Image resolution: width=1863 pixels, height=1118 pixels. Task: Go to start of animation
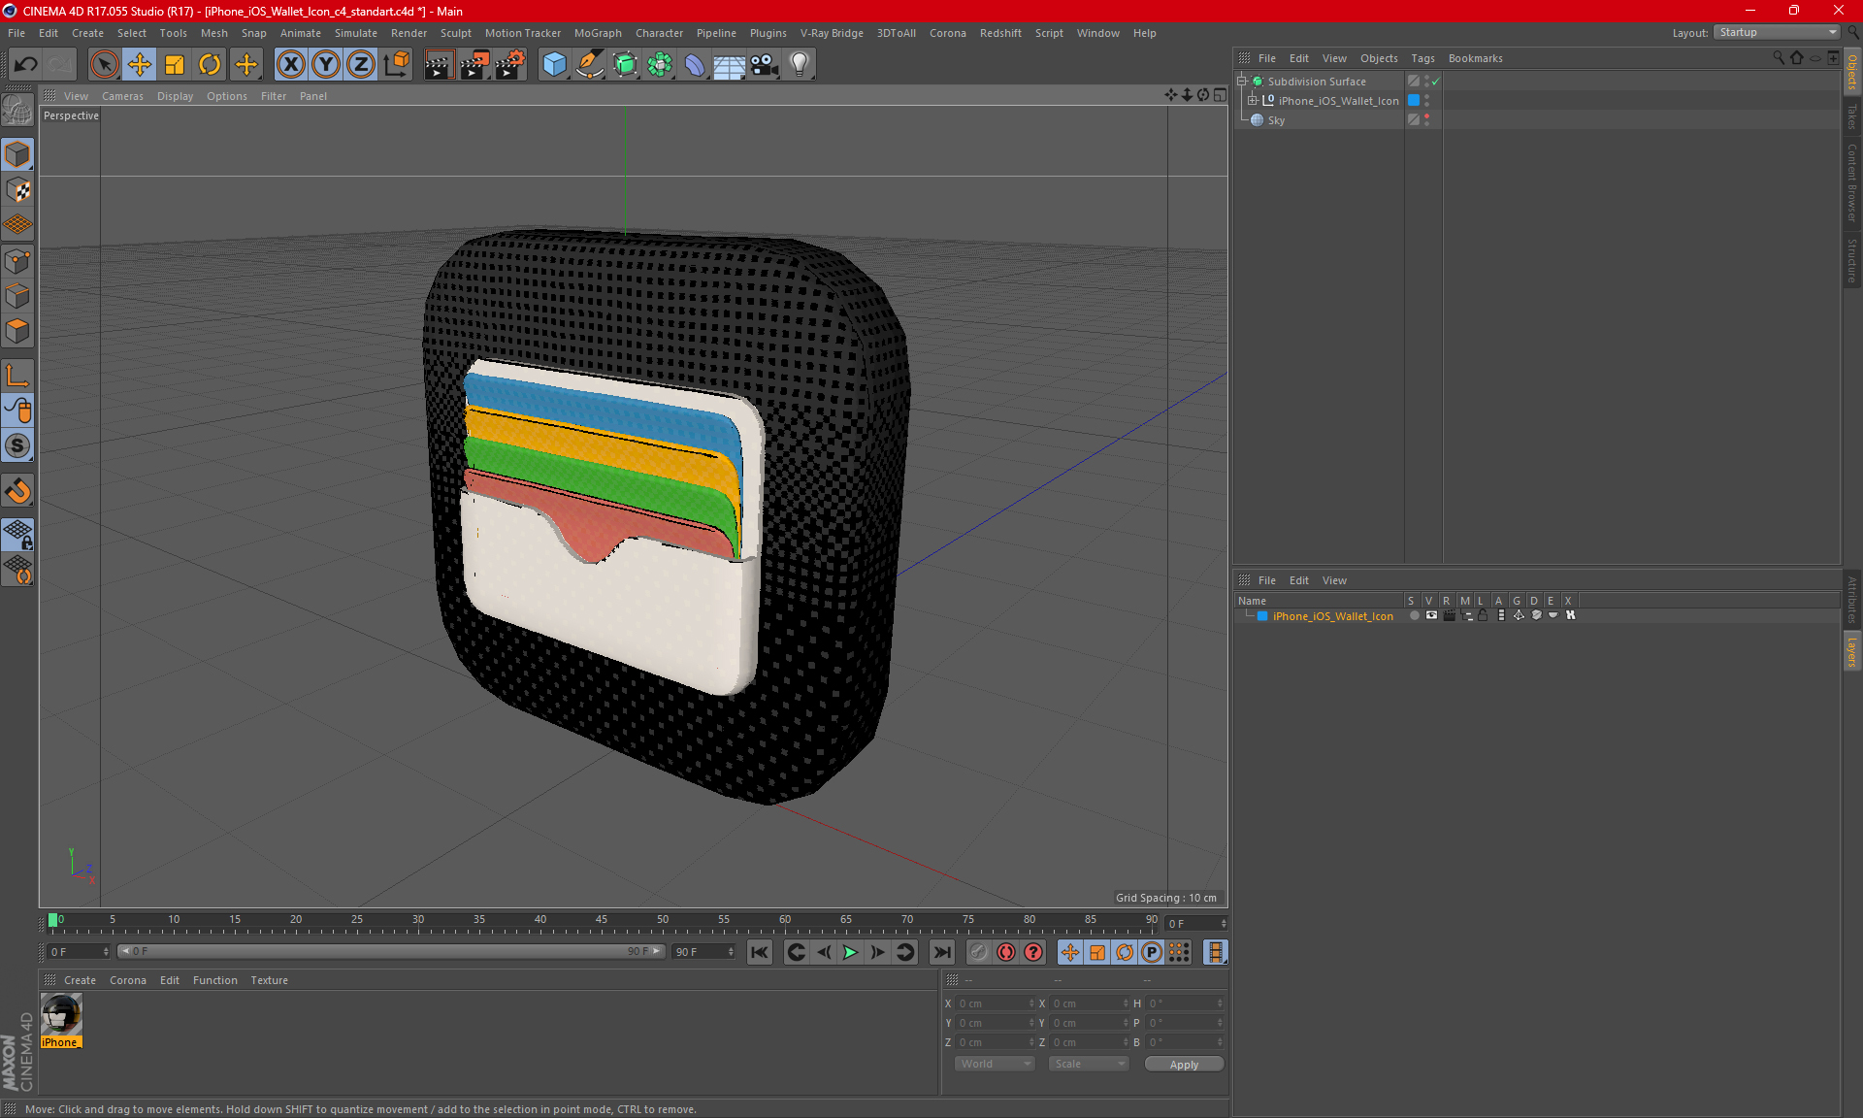point(760,952)
